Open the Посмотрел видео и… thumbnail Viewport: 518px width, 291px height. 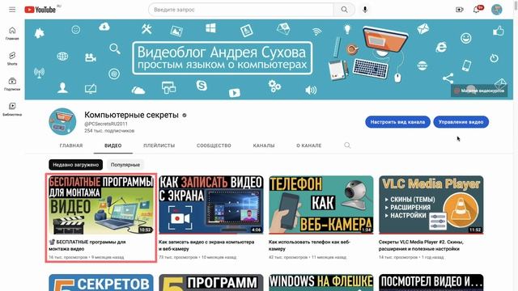tap(431, 282)
